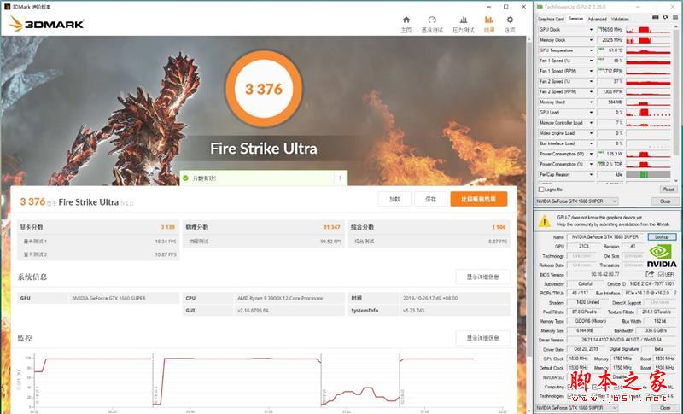Show details for system info (系统信息)
Image resolution: width=683 pixels, height=414 pixels.
(482, 277)
